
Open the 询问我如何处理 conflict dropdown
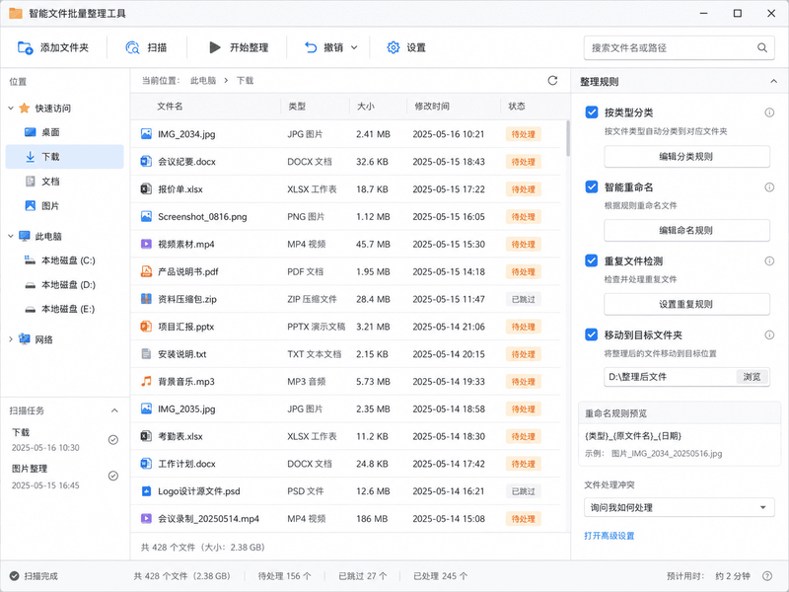coord(680,507)
